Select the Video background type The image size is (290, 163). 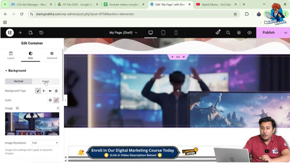click(50, 91)
